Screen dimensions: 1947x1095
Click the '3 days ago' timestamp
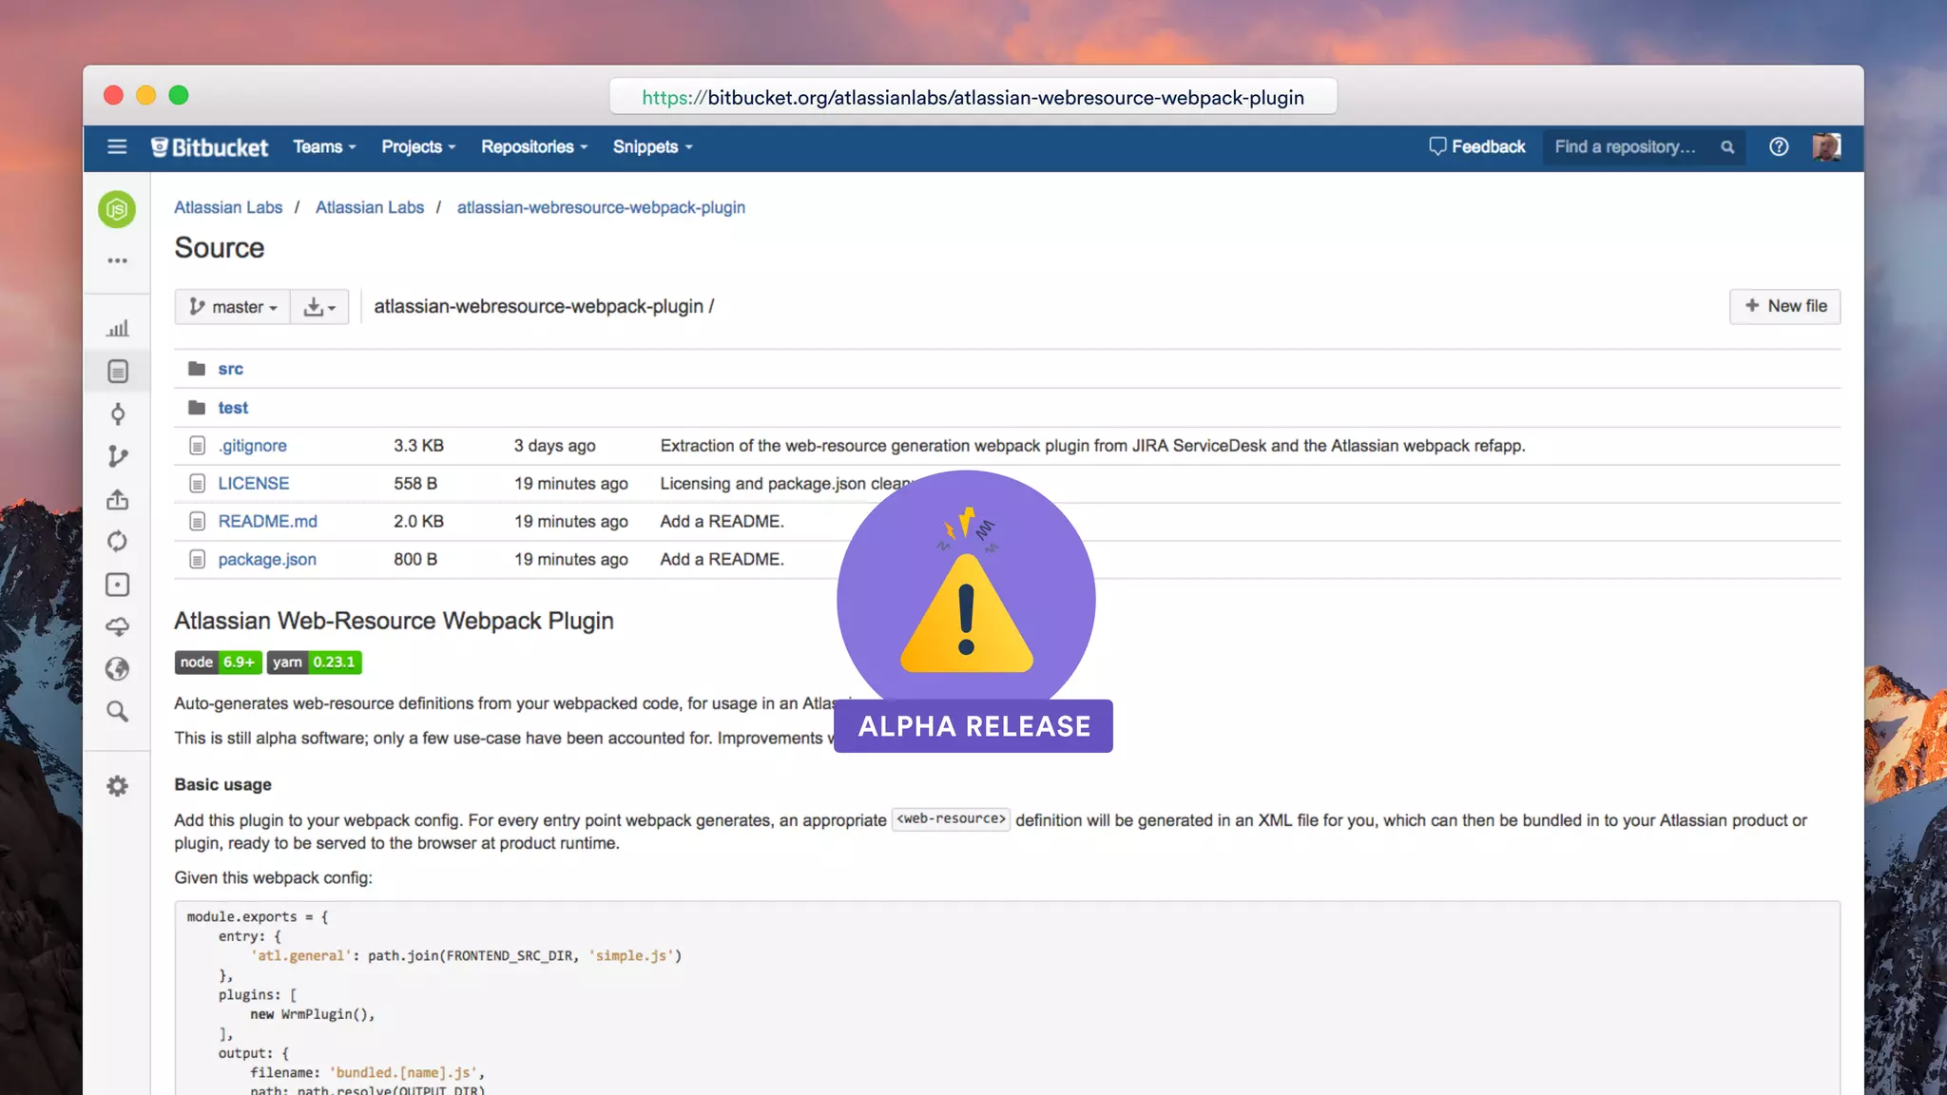[554, 446]
